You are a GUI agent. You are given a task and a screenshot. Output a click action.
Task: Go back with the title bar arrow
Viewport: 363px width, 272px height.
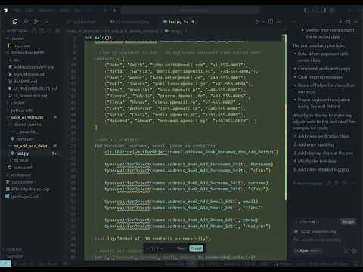105,10
